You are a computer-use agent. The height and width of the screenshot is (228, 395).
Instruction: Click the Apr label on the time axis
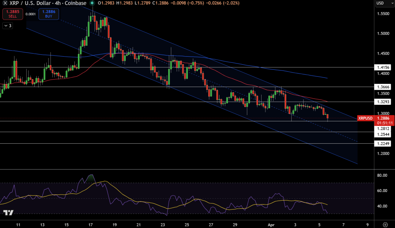(271, 224)
